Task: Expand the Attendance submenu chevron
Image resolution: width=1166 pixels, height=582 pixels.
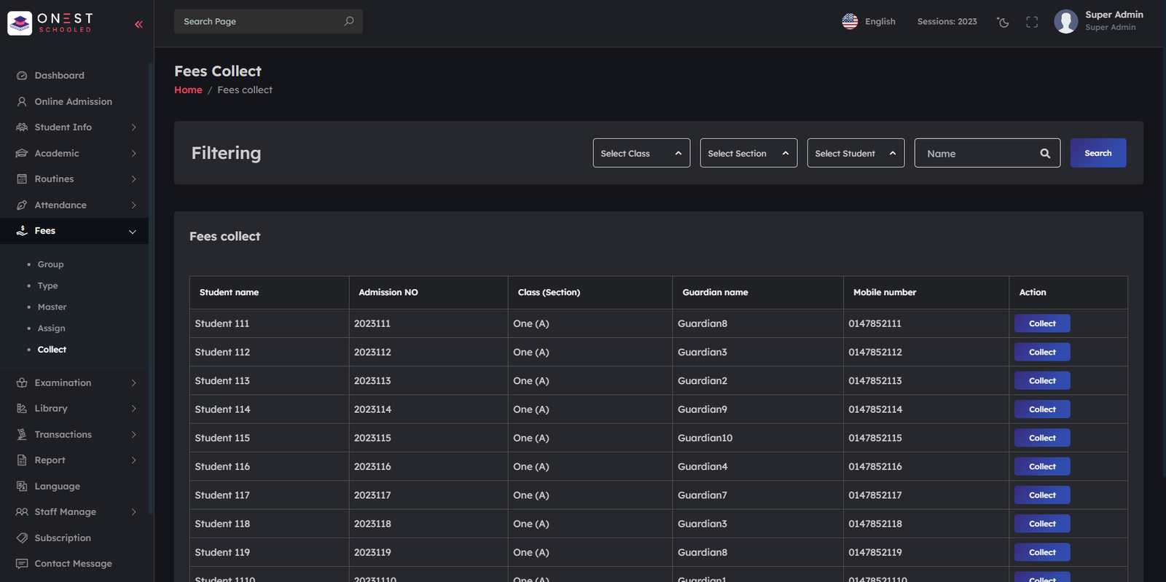Action: [133, 205]
